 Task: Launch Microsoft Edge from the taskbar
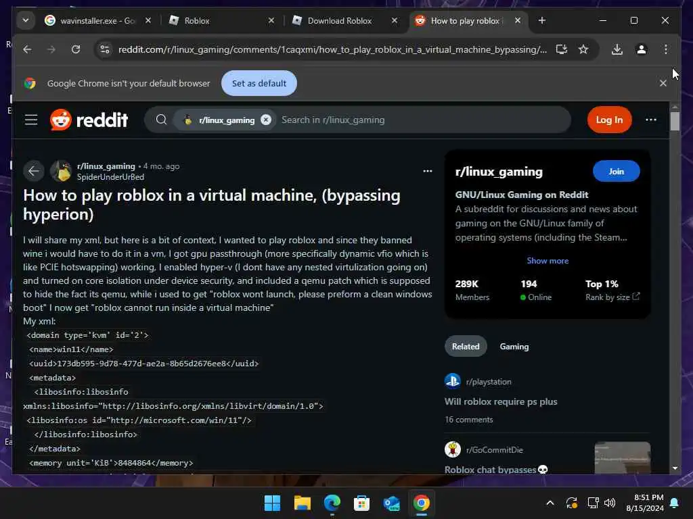(x=332, y=503)
